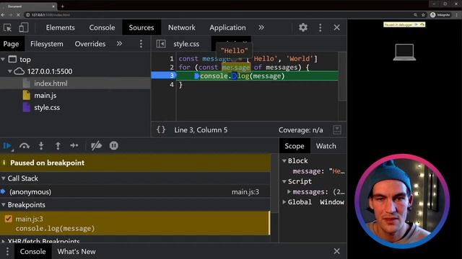Image resolution: width=462 pixels, height=259 pixels.
Task: Collapse the Breakpoints section
Action: tap(4, 204)
